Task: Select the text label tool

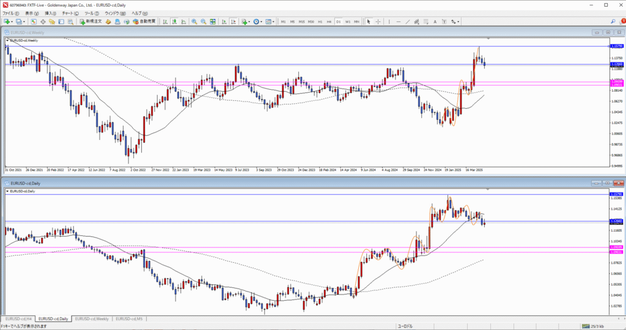Action: pyautogui.click(x=444, y=21)
